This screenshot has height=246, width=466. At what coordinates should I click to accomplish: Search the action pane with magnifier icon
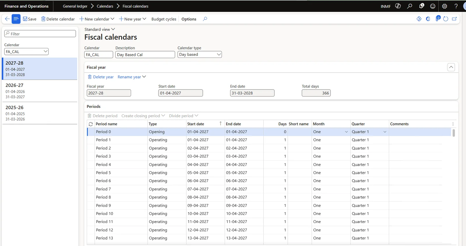pyautogui.click(x=205, y=19)
